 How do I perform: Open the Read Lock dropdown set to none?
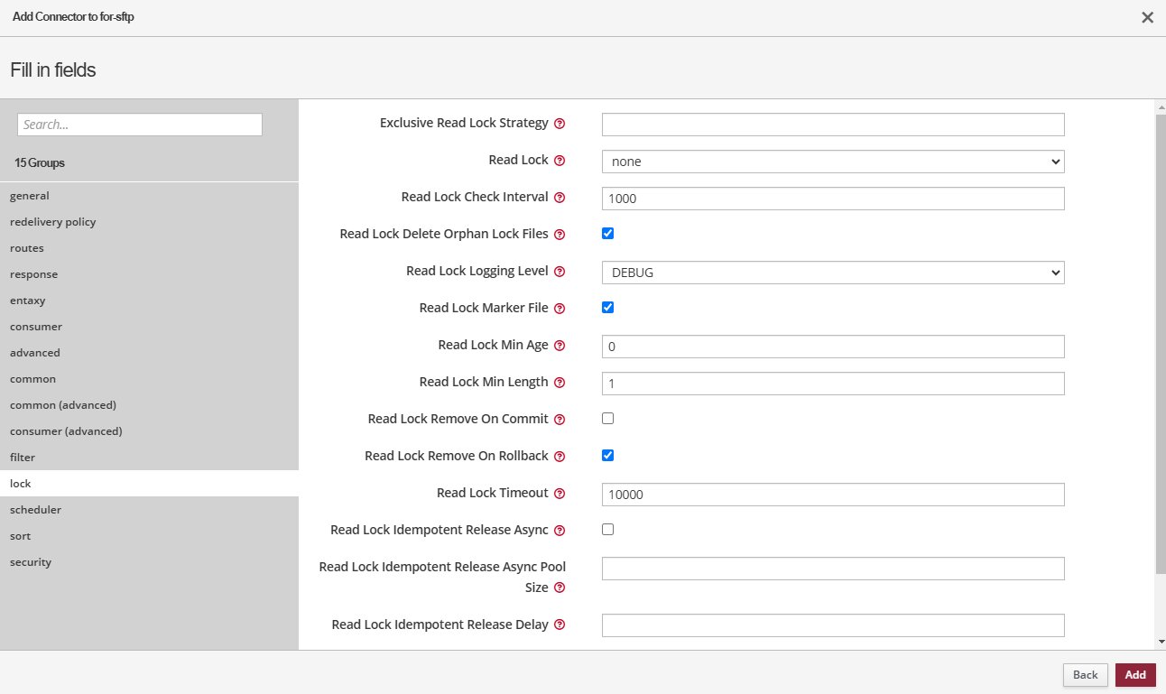(x=832, y=162)
